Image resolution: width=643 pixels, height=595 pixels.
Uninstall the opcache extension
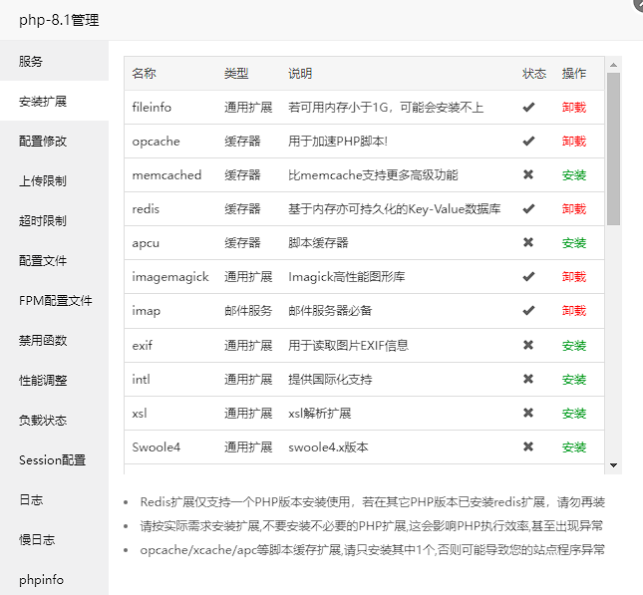click(x=573, y=142)
